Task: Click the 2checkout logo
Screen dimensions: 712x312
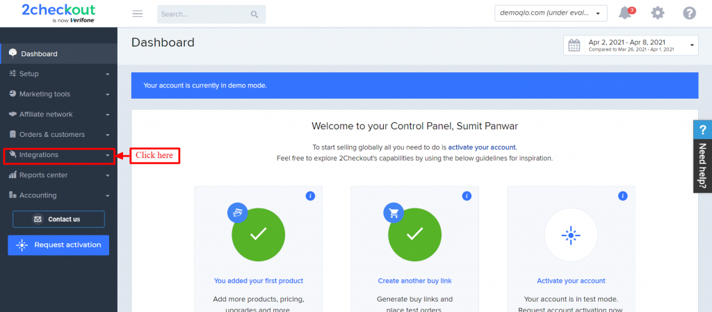Action: pos(58,13)
